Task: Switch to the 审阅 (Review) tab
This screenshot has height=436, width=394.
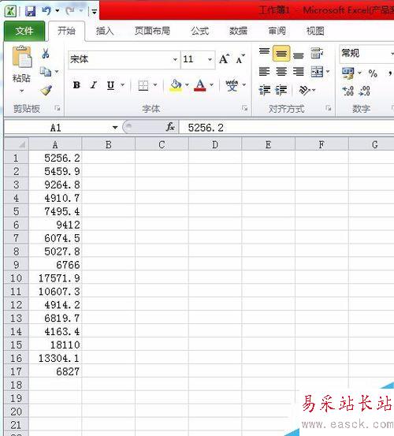Action: coord(277,31)
